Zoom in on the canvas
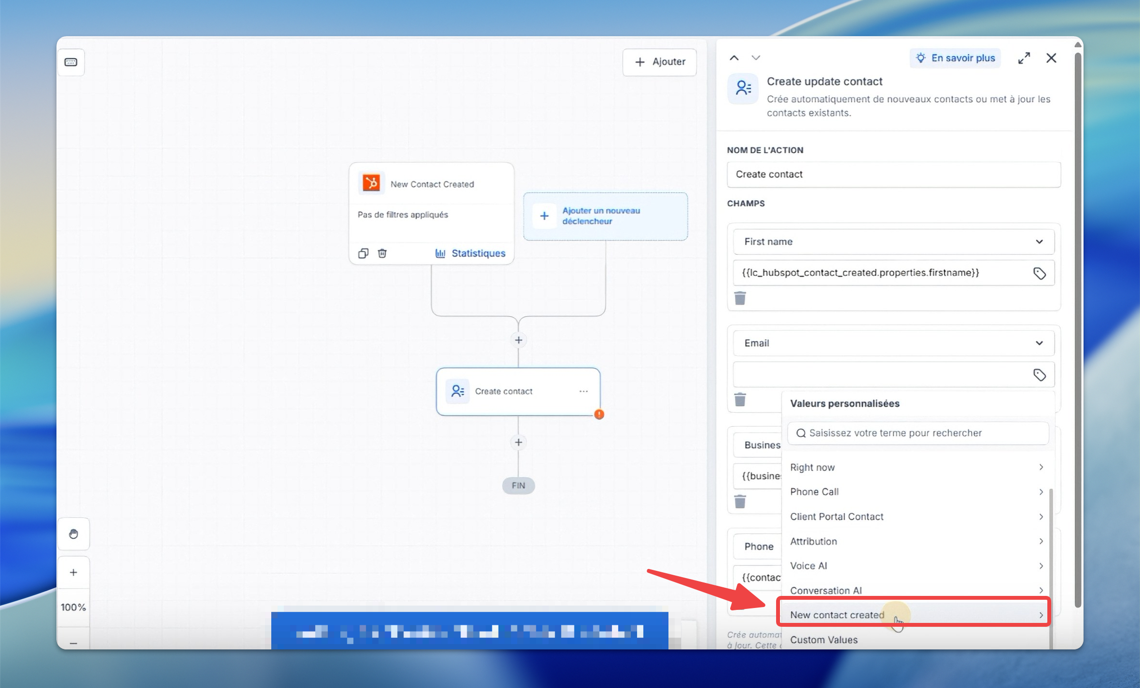This screenshot has width=1140, height=688. [x=73, y=572]
